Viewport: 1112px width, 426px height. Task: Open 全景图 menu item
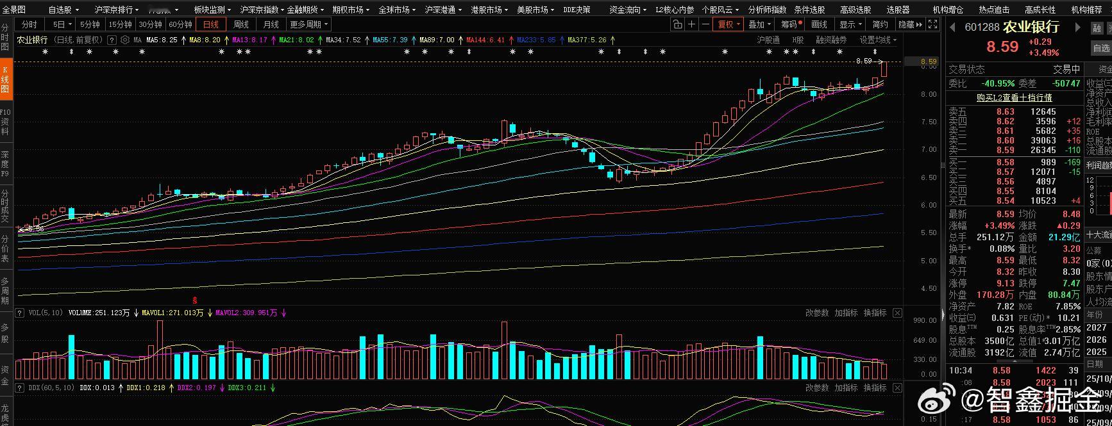point(14,10)
